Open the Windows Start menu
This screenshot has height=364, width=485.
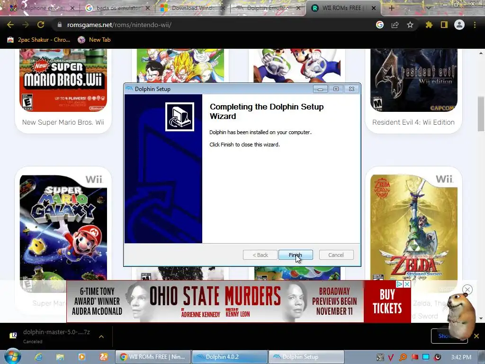(x=13, y=356)
